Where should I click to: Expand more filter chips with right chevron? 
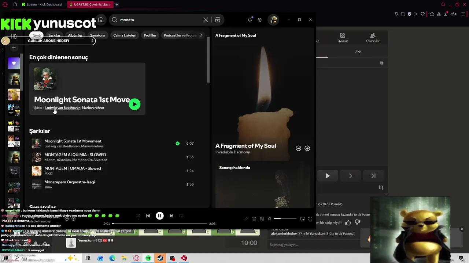coord(201,35)
